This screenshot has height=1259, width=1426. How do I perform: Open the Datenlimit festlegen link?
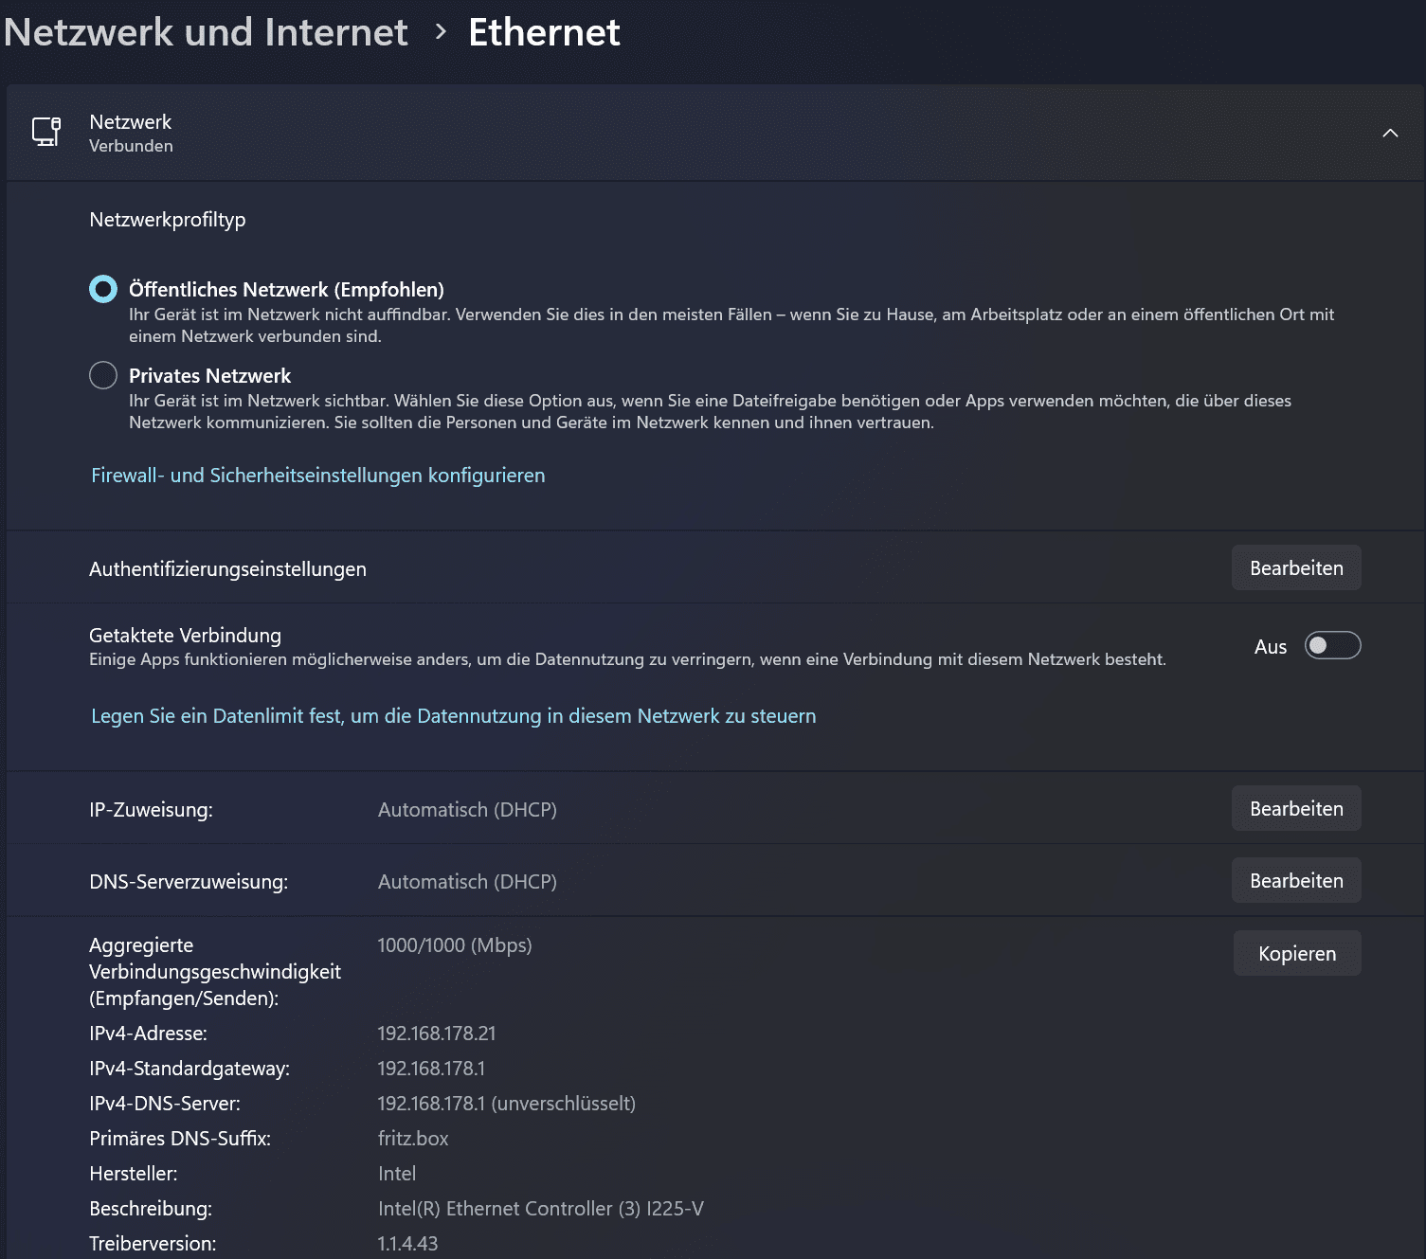(453, 716)
